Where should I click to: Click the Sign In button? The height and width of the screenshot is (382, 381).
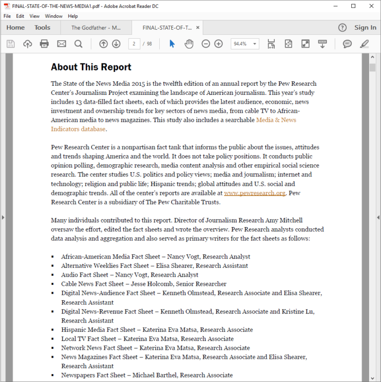pos(365,27)
